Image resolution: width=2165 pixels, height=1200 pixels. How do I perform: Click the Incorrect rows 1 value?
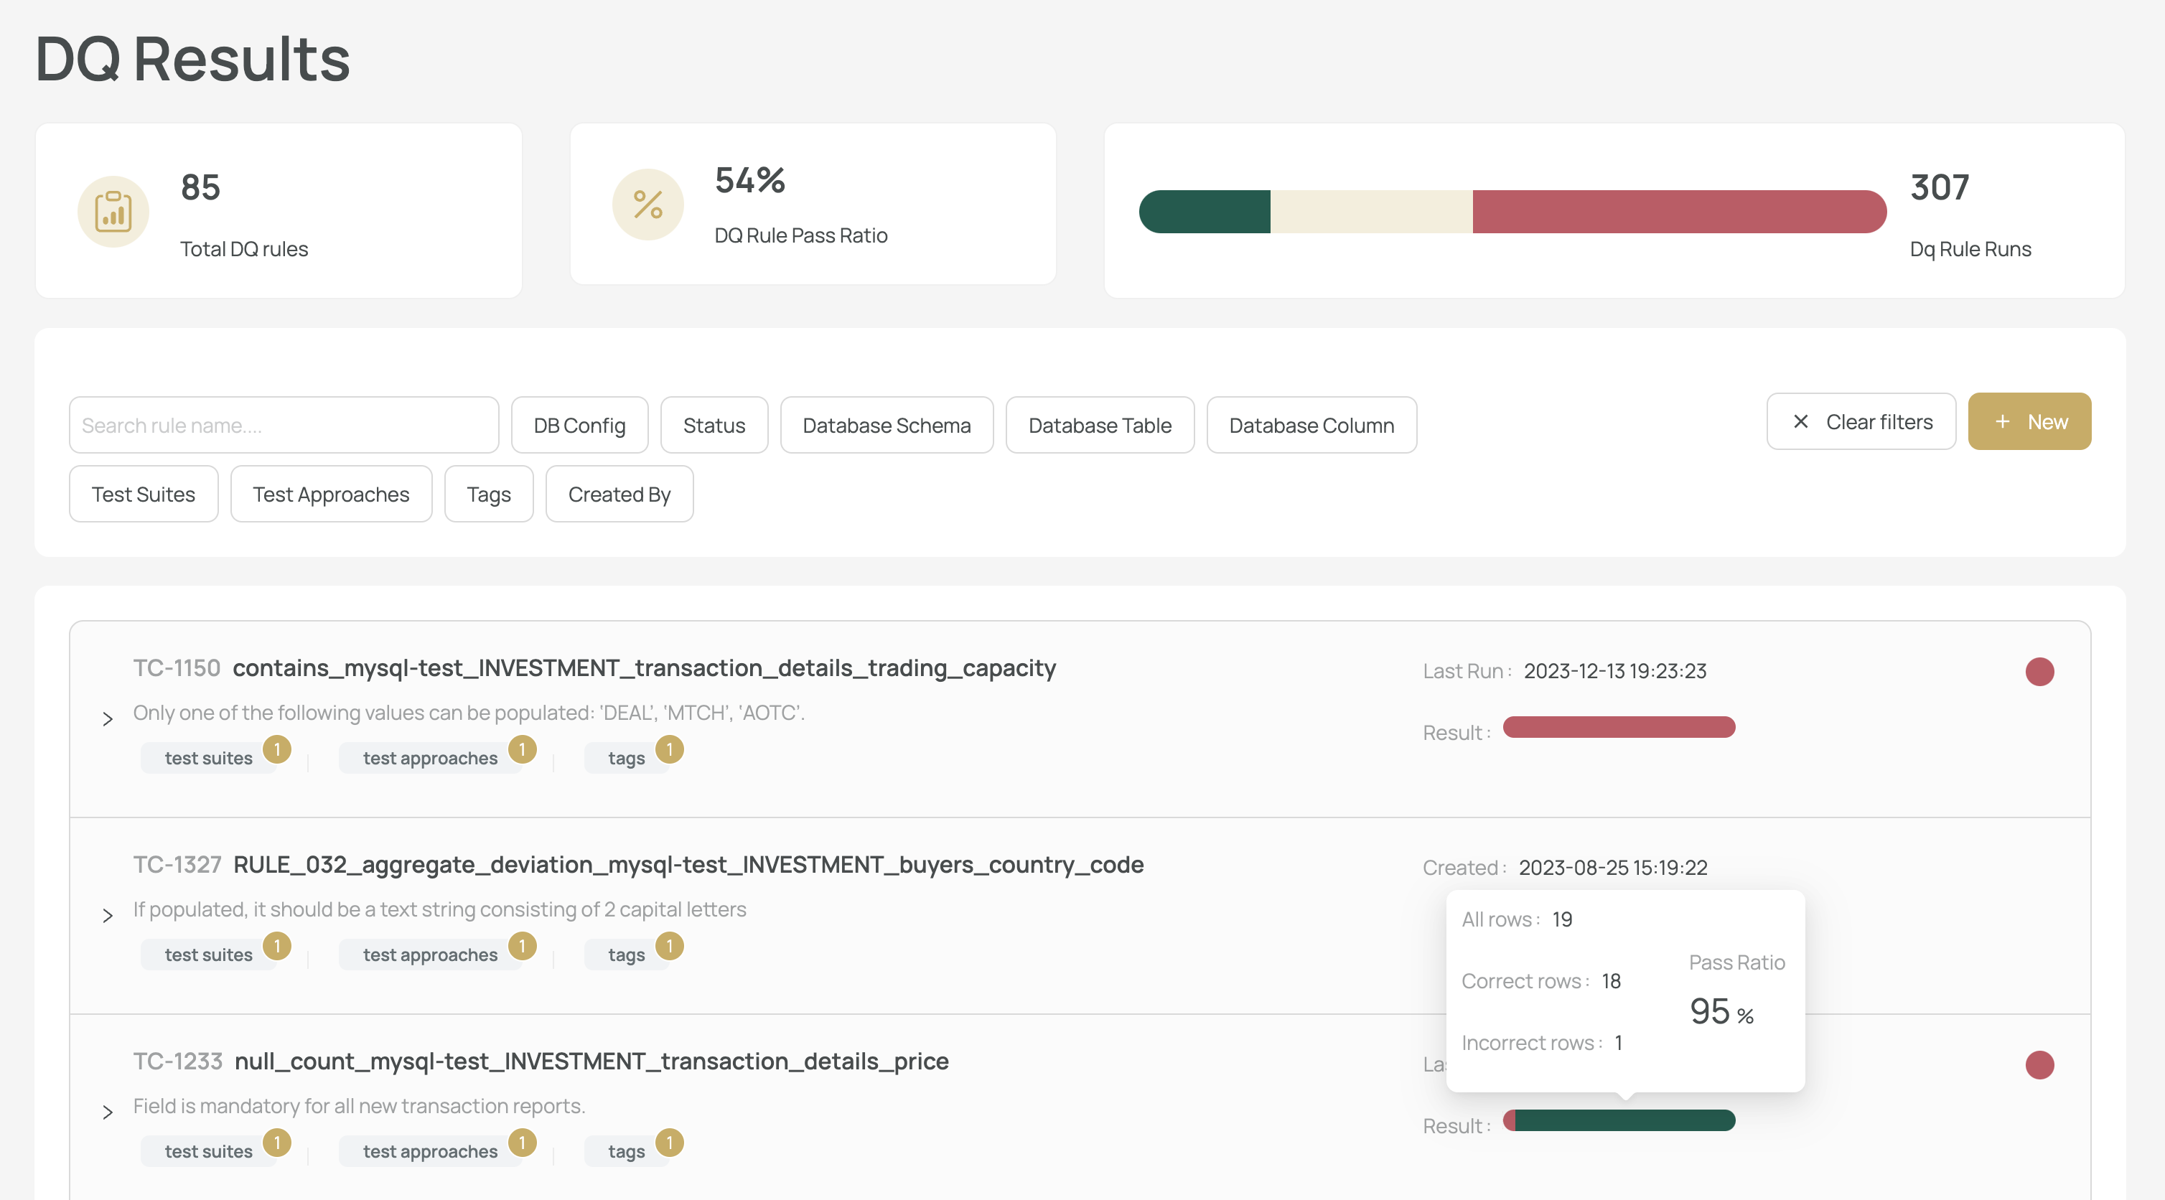click(1618, 1043)
